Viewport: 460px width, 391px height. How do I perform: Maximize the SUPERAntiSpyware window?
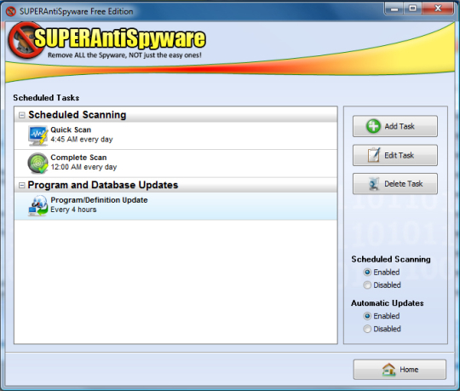[x=413, y=9]
